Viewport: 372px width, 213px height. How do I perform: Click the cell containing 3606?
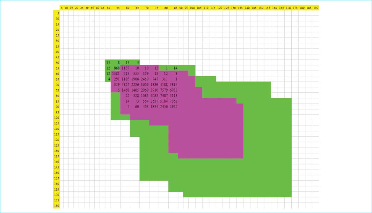145,85
